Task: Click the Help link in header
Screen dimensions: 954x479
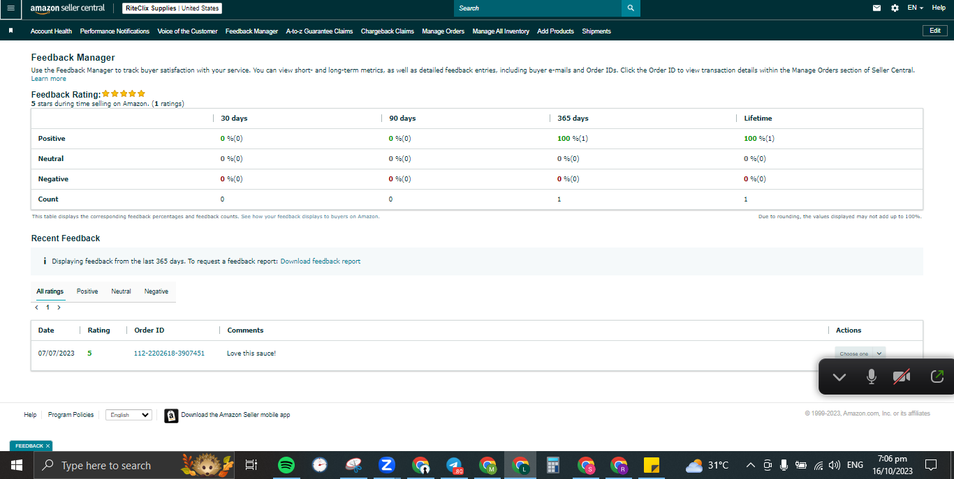Action: [x=939, y=8]
